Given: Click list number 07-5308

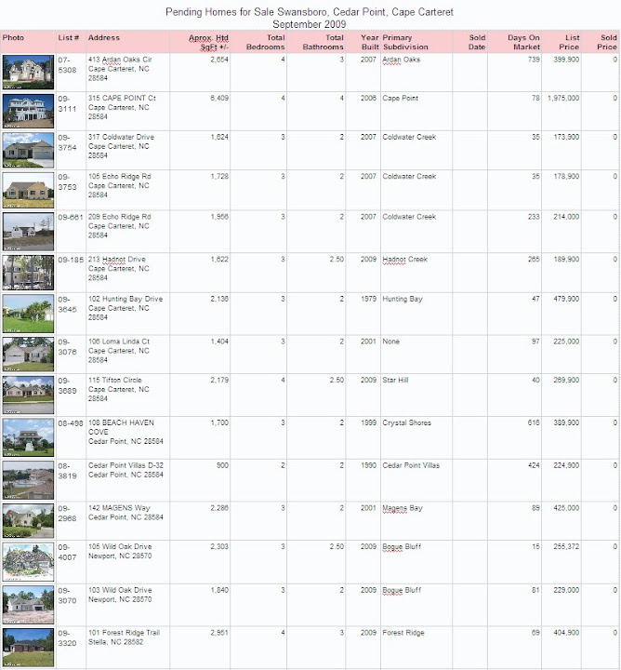Looking at the screenshot, I should 68,64.
